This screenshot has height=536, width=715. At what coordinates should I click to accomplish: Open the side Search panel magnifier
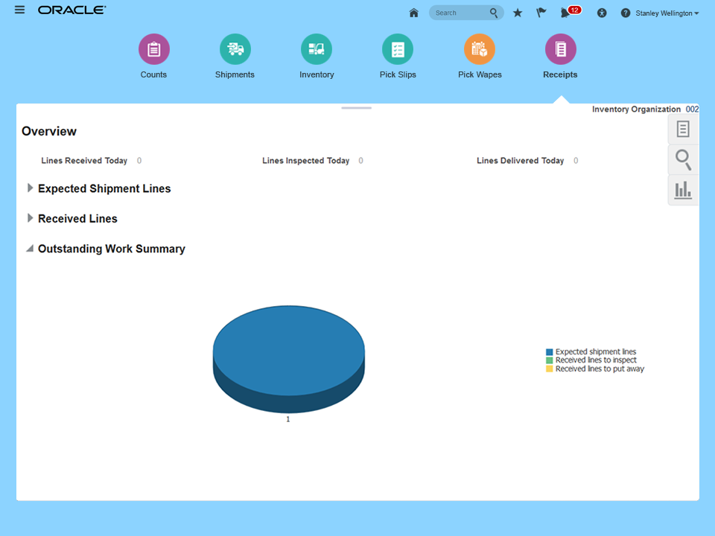683,159
